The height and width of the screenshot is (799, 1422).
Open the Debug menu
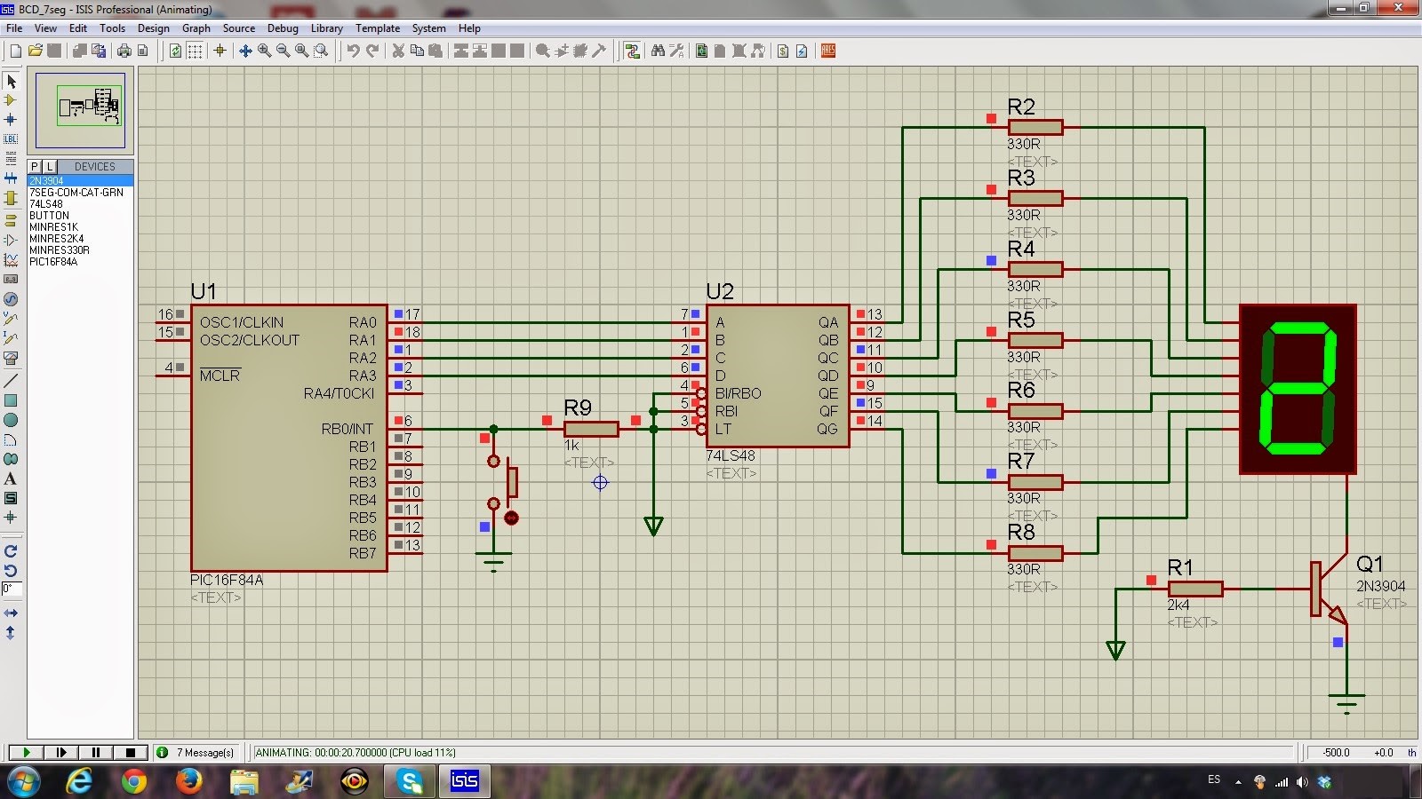point(283,28)
